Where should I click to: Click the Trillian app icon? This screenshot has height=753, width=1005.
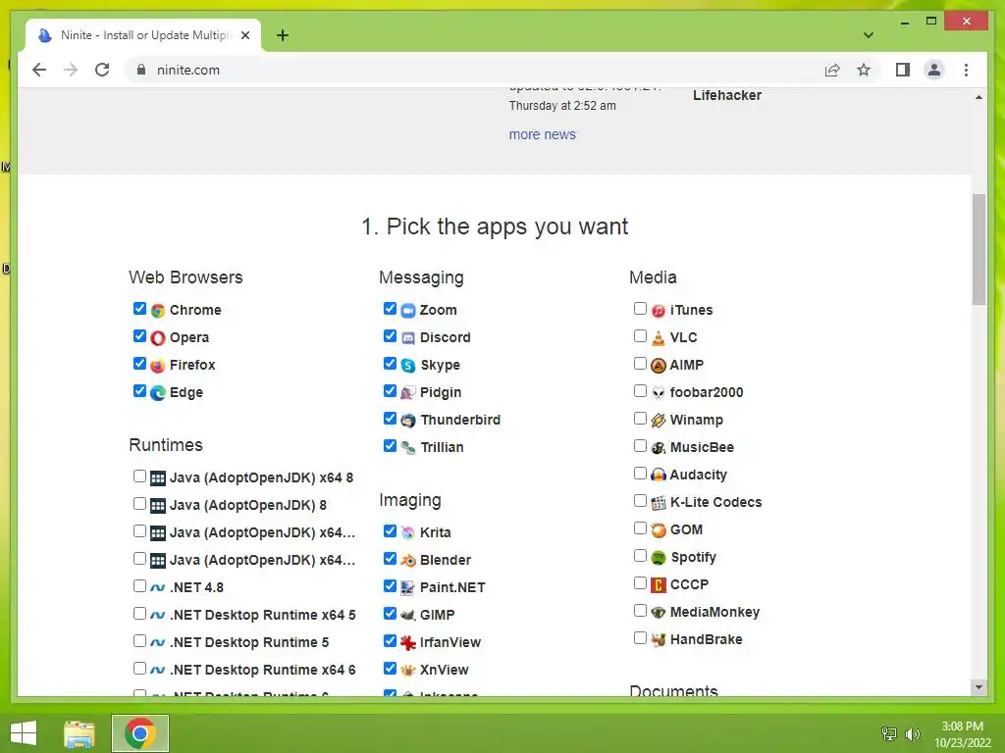pos(408,447)
